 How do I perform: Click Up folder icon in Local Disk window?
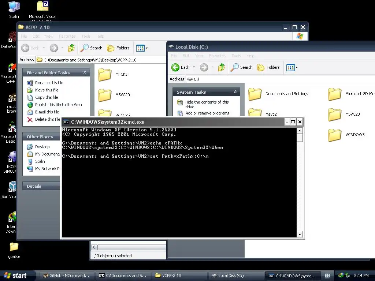point(222,67)
